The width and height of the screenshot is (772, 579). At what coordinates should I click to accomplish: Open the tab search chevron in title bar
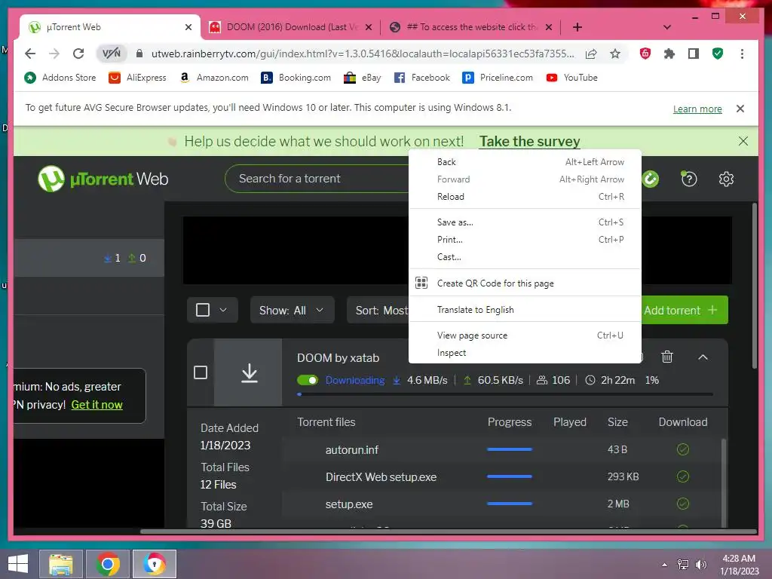666,27
